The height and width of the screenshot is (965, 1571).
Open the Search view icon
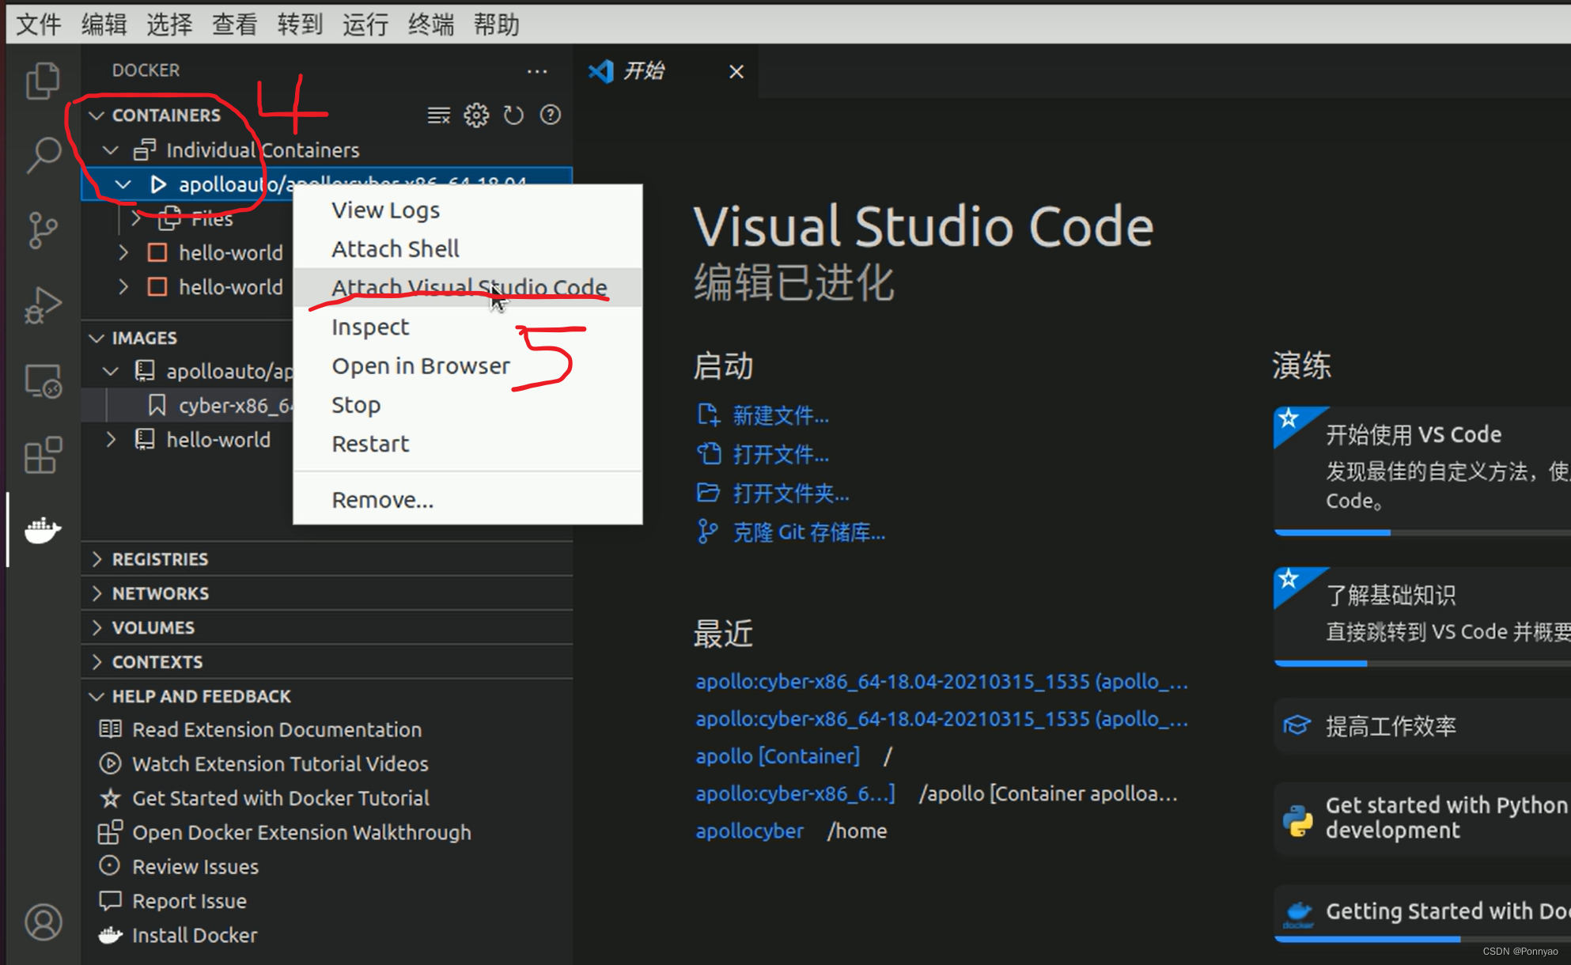[43, 155]
